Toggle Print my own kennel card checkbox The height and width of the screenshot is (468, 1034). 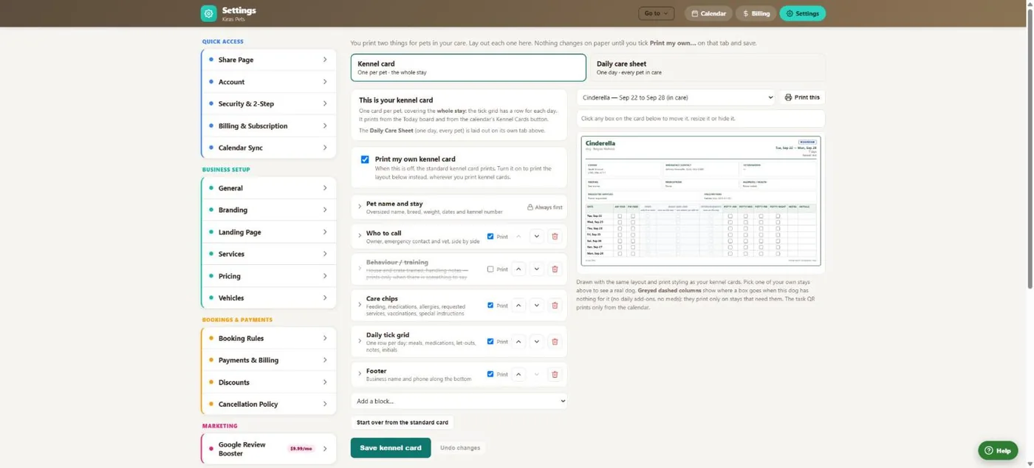click(365, 159)
